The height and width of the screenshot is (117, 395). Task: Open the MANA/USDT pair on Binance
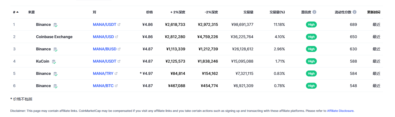(105, 24)
